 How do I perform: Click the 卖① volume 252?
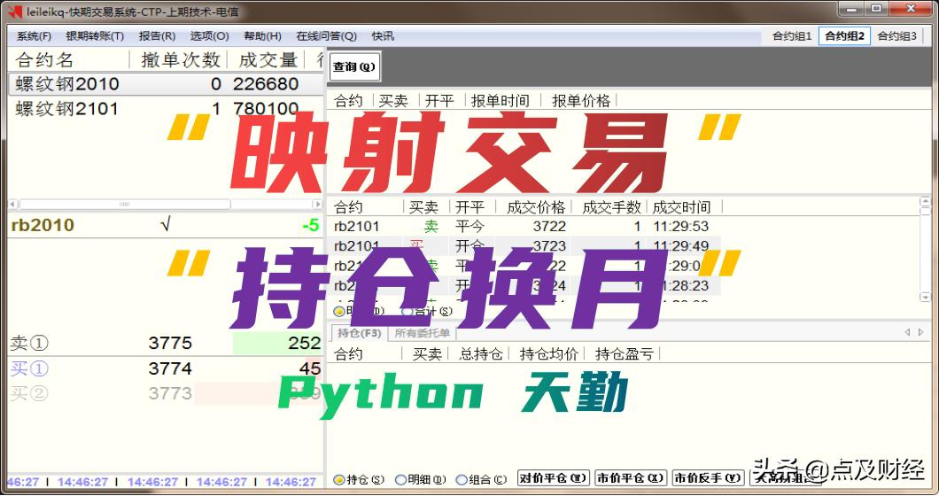tap(304, 343)
